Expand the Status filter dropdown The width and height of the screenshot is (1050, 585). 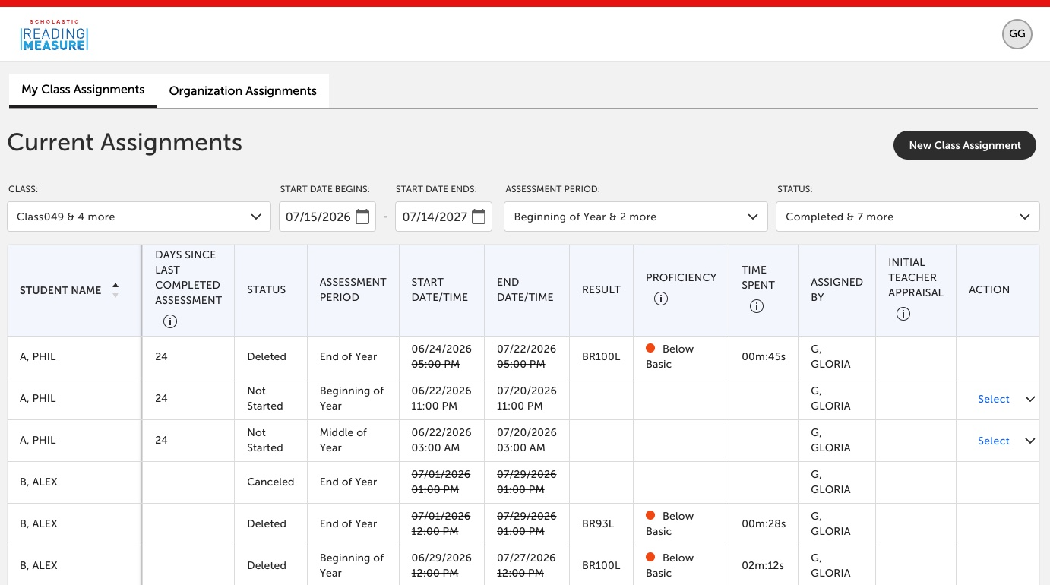908,217
